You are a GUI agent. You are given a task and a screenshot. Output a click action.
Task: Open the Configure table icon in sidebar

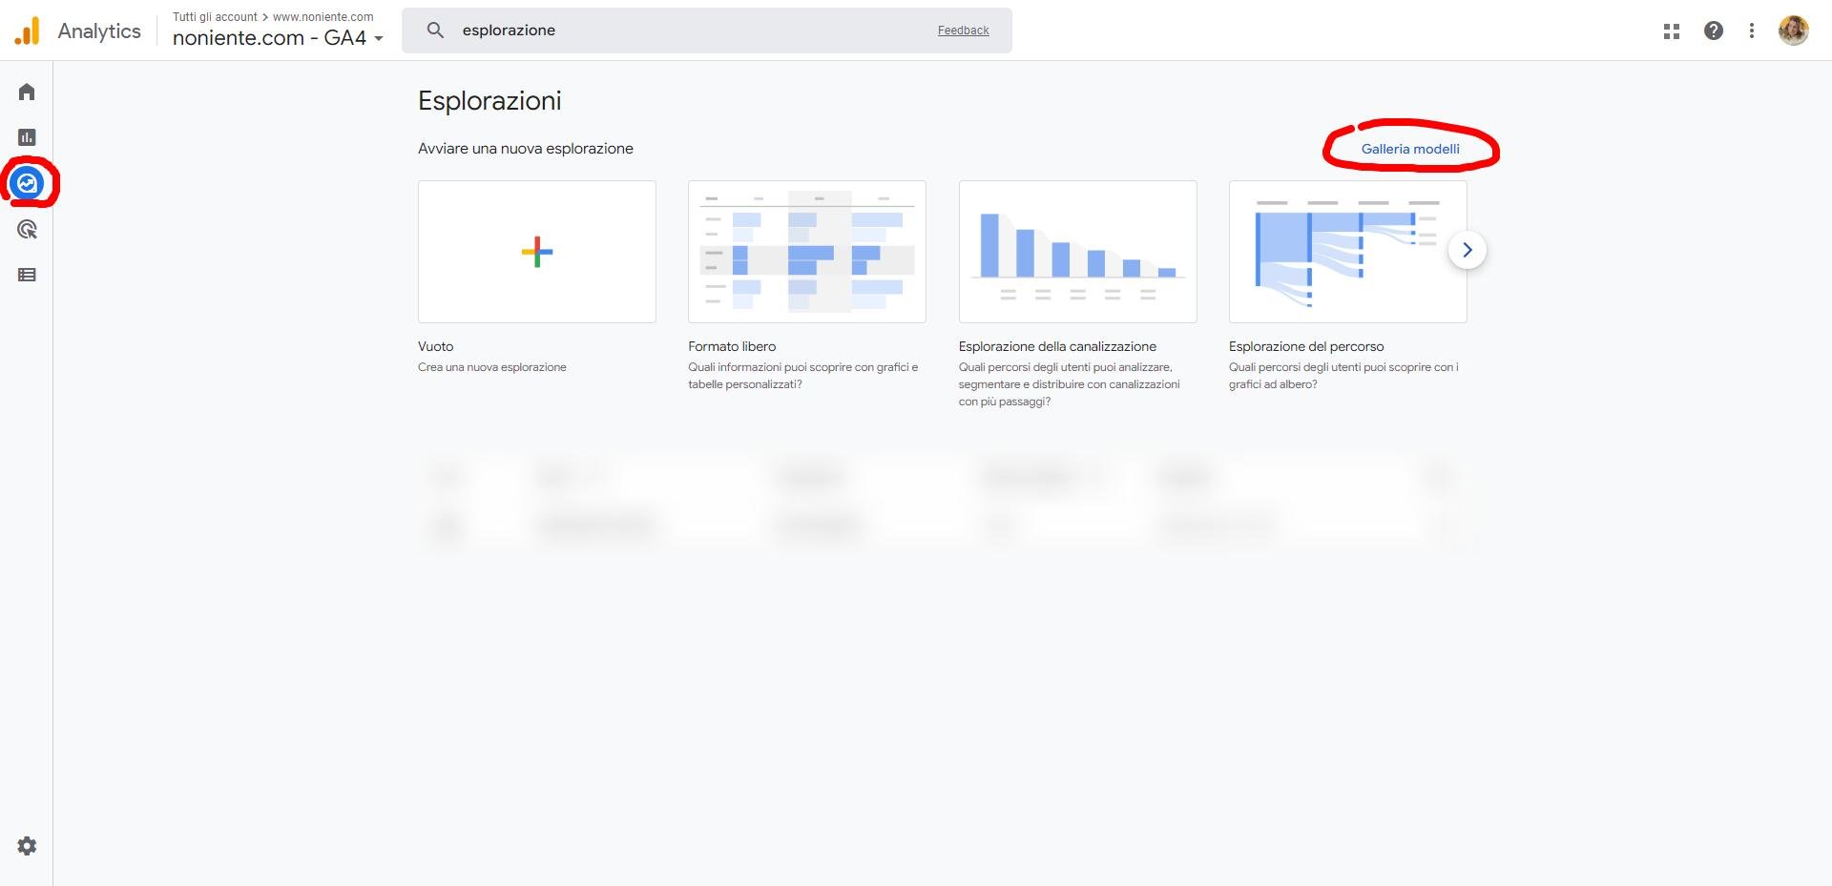tap(27, 275)
